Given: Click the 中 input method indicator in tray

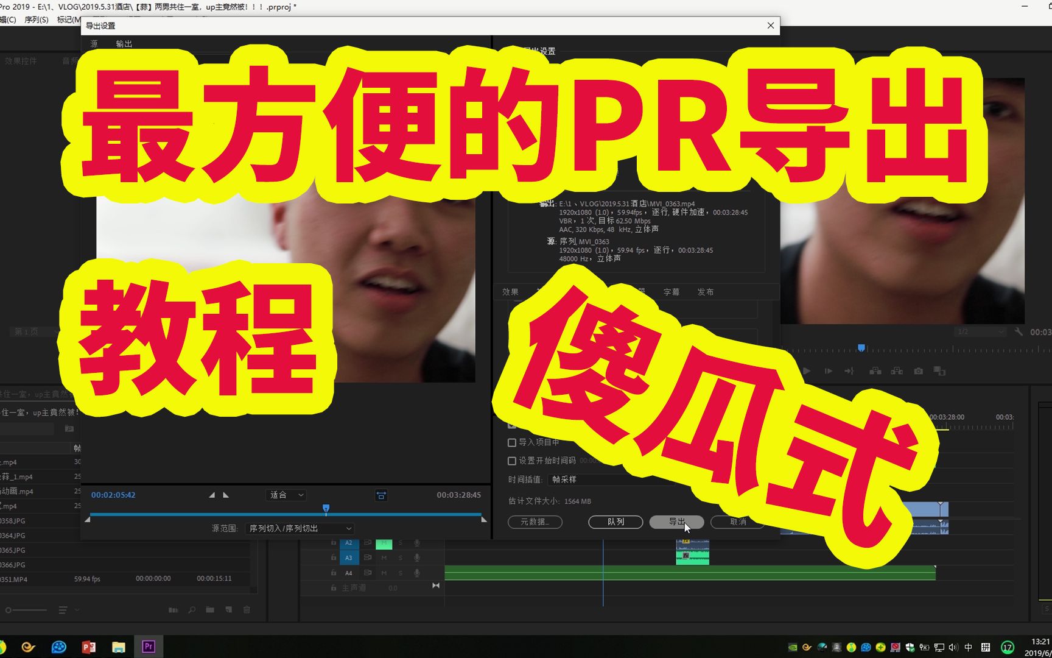Looking at the screenshot, I should [969, 647].
